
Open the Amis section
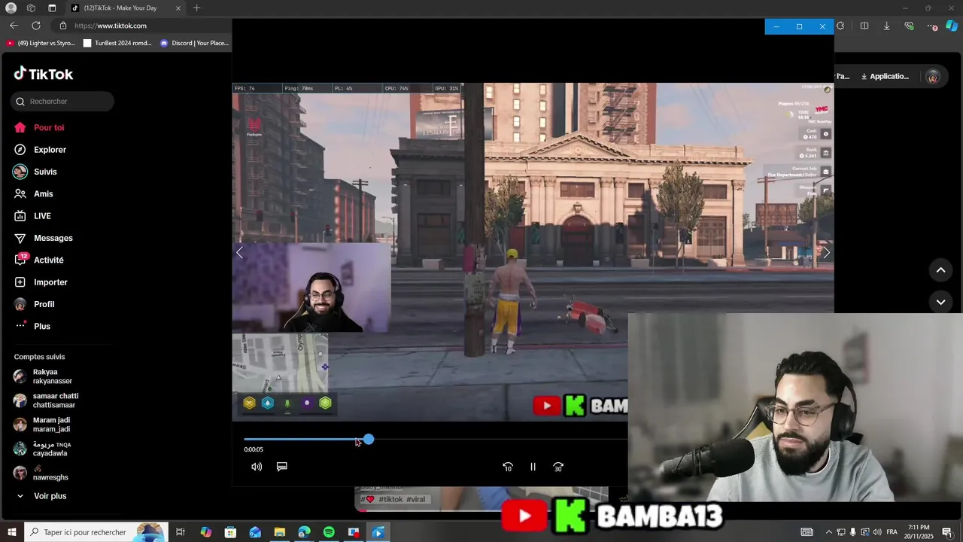(34, 194)
